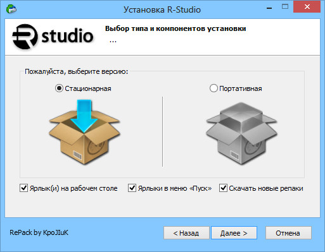Maximize the installer window

point(285,7)
